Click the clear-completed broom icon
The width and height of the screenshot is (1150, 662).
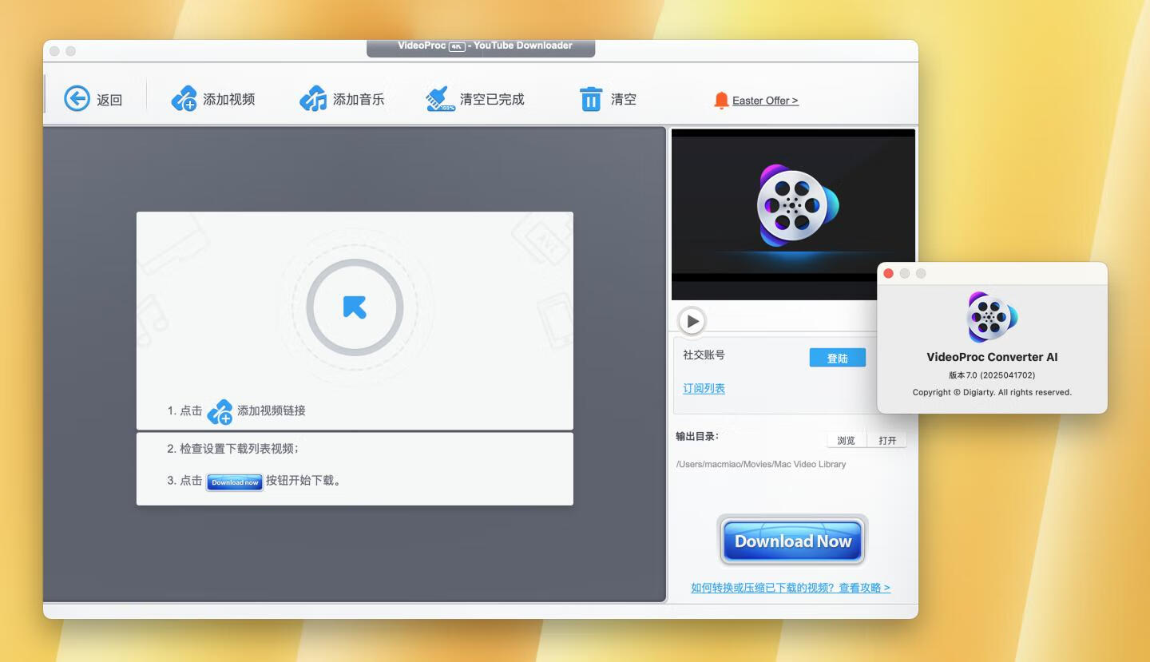[440, 99]
